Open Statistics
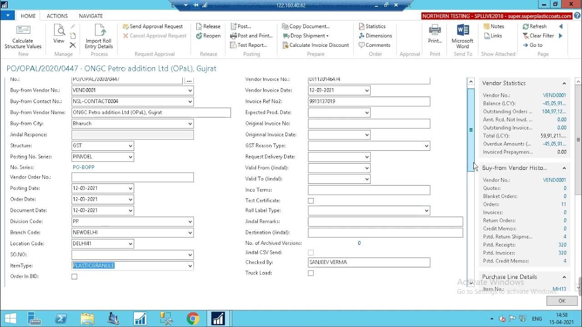 click(372, 26)
